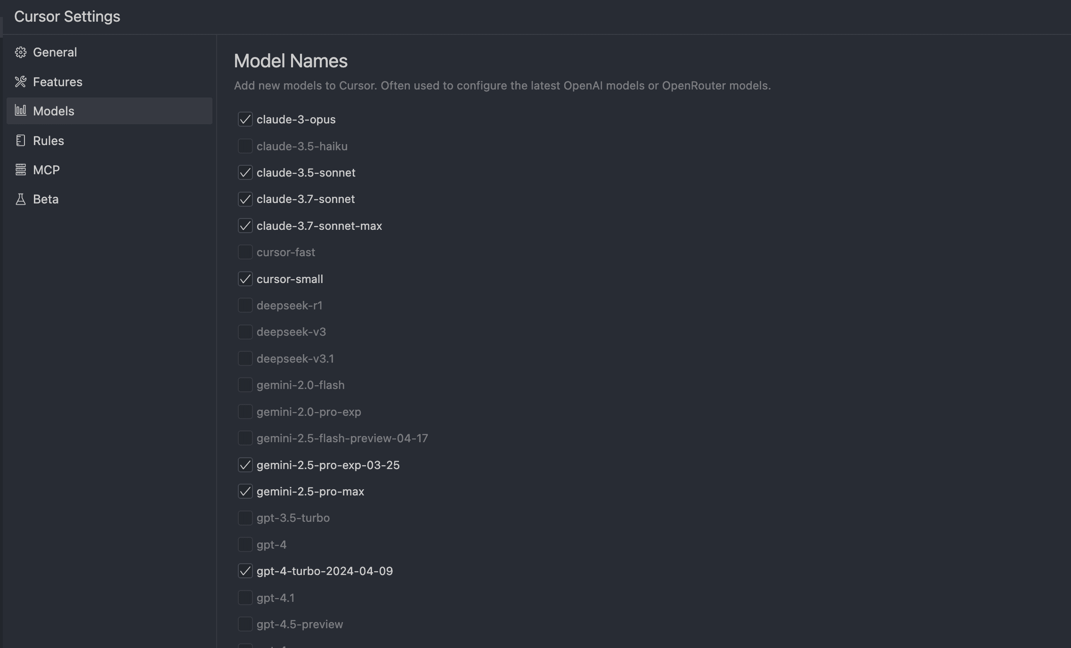
Task: Switch to the Beta settings section
Action: (46, 199)
